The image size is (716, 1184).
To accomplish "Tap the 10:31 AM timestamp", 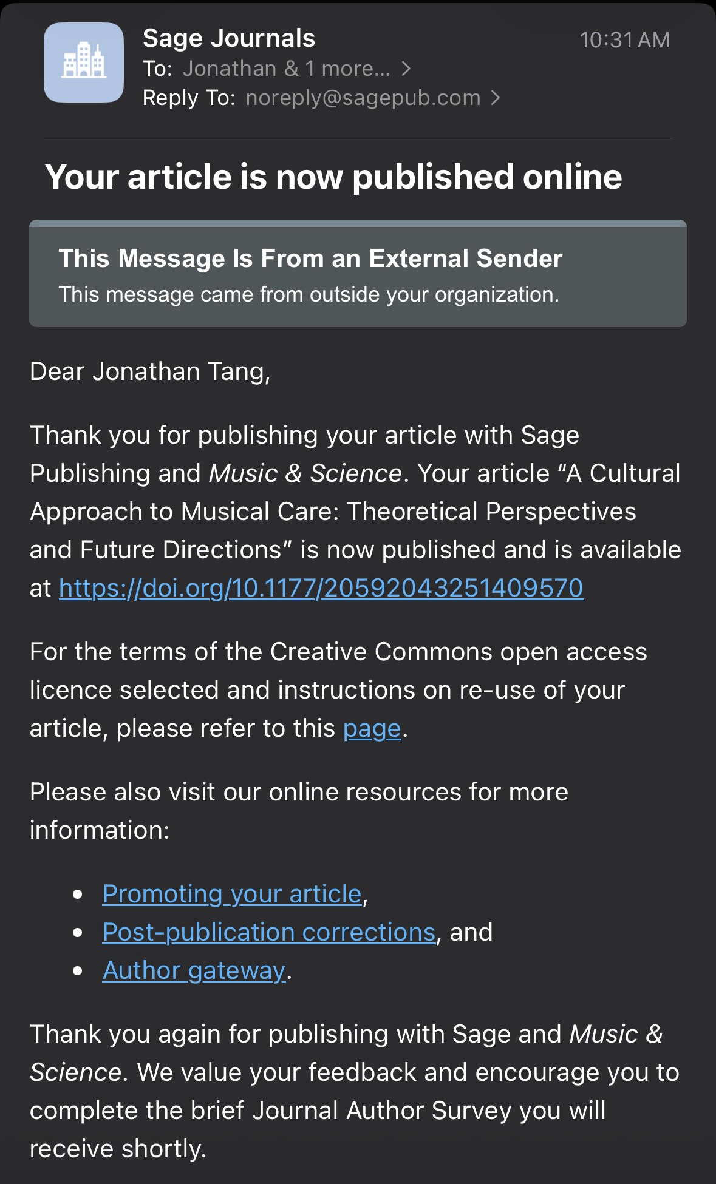I will tap(624, 40).
